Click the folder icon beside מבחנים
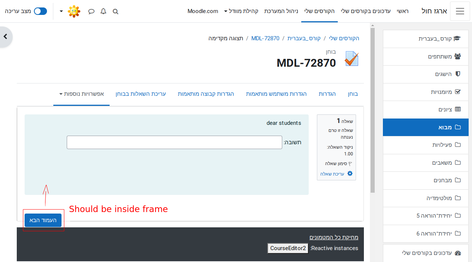Screen dimensions: 472x262 point(458,180)
